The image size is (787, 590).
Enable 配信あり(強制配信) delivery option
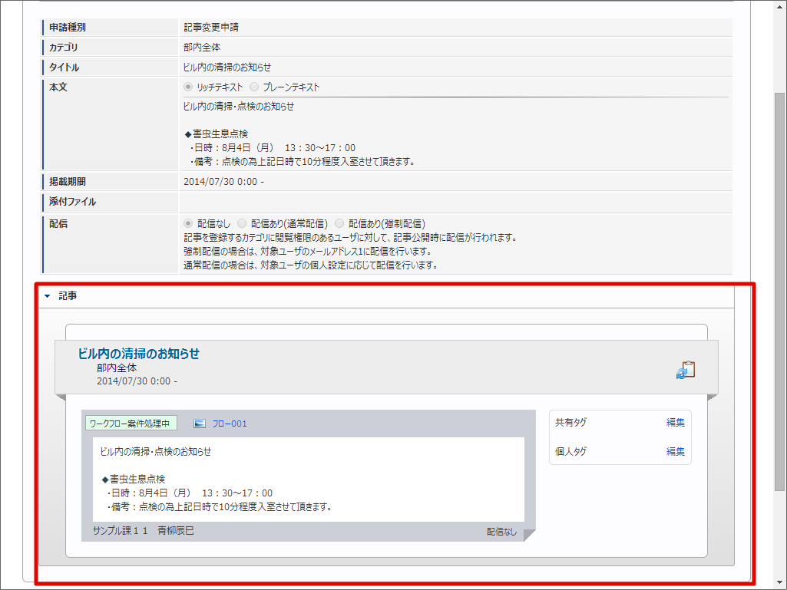click(339, 222)
